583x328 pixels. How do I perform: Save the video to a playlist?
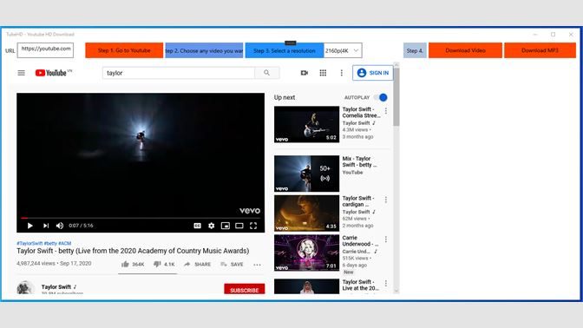[x=232, y=264]
